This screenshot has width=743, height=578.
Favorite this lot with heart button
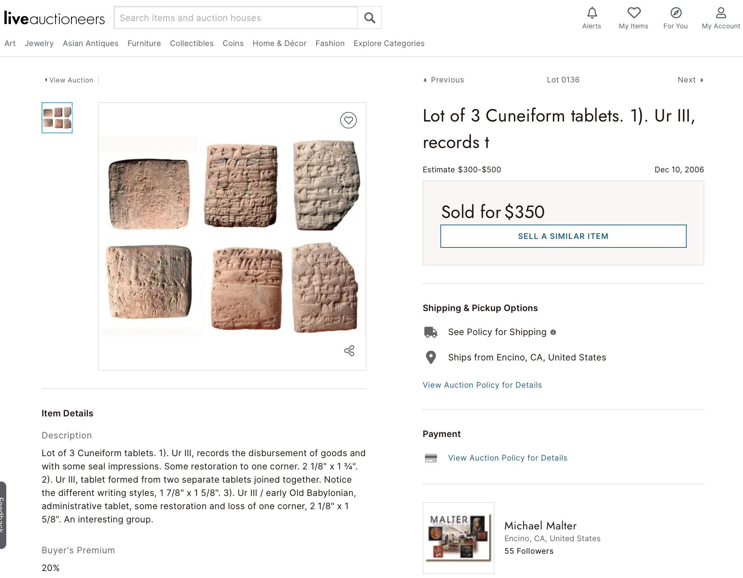point(348,120)
